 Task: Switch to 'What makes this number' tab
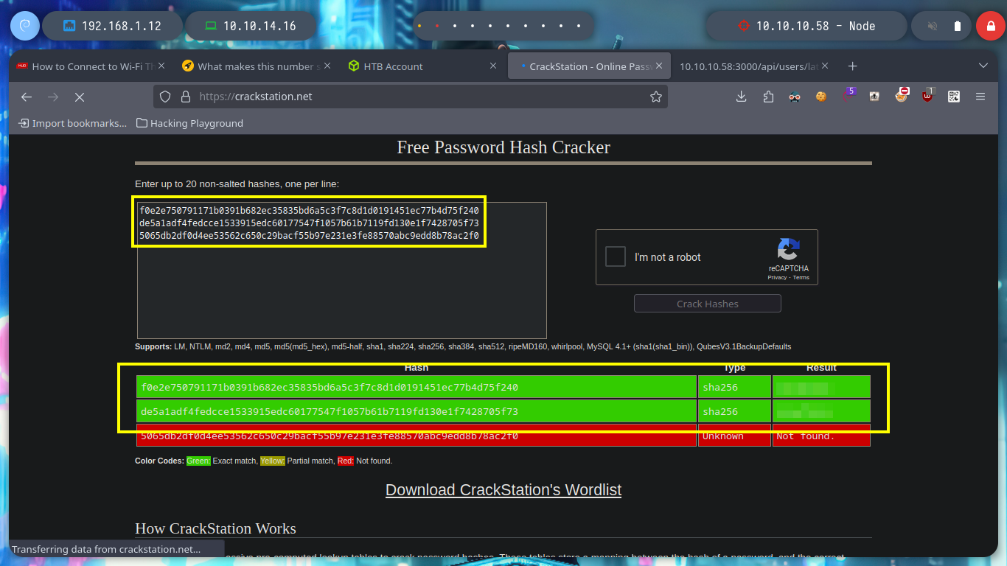[x=257, y=66]
